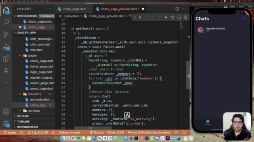
Task: Trigger Flutter Hot Reload lightning icon
Action: 166,17
